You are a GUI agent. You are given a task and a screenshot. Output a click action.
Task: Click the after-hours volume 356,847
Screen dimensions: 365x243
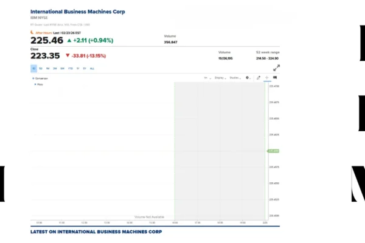click(170, 42)
